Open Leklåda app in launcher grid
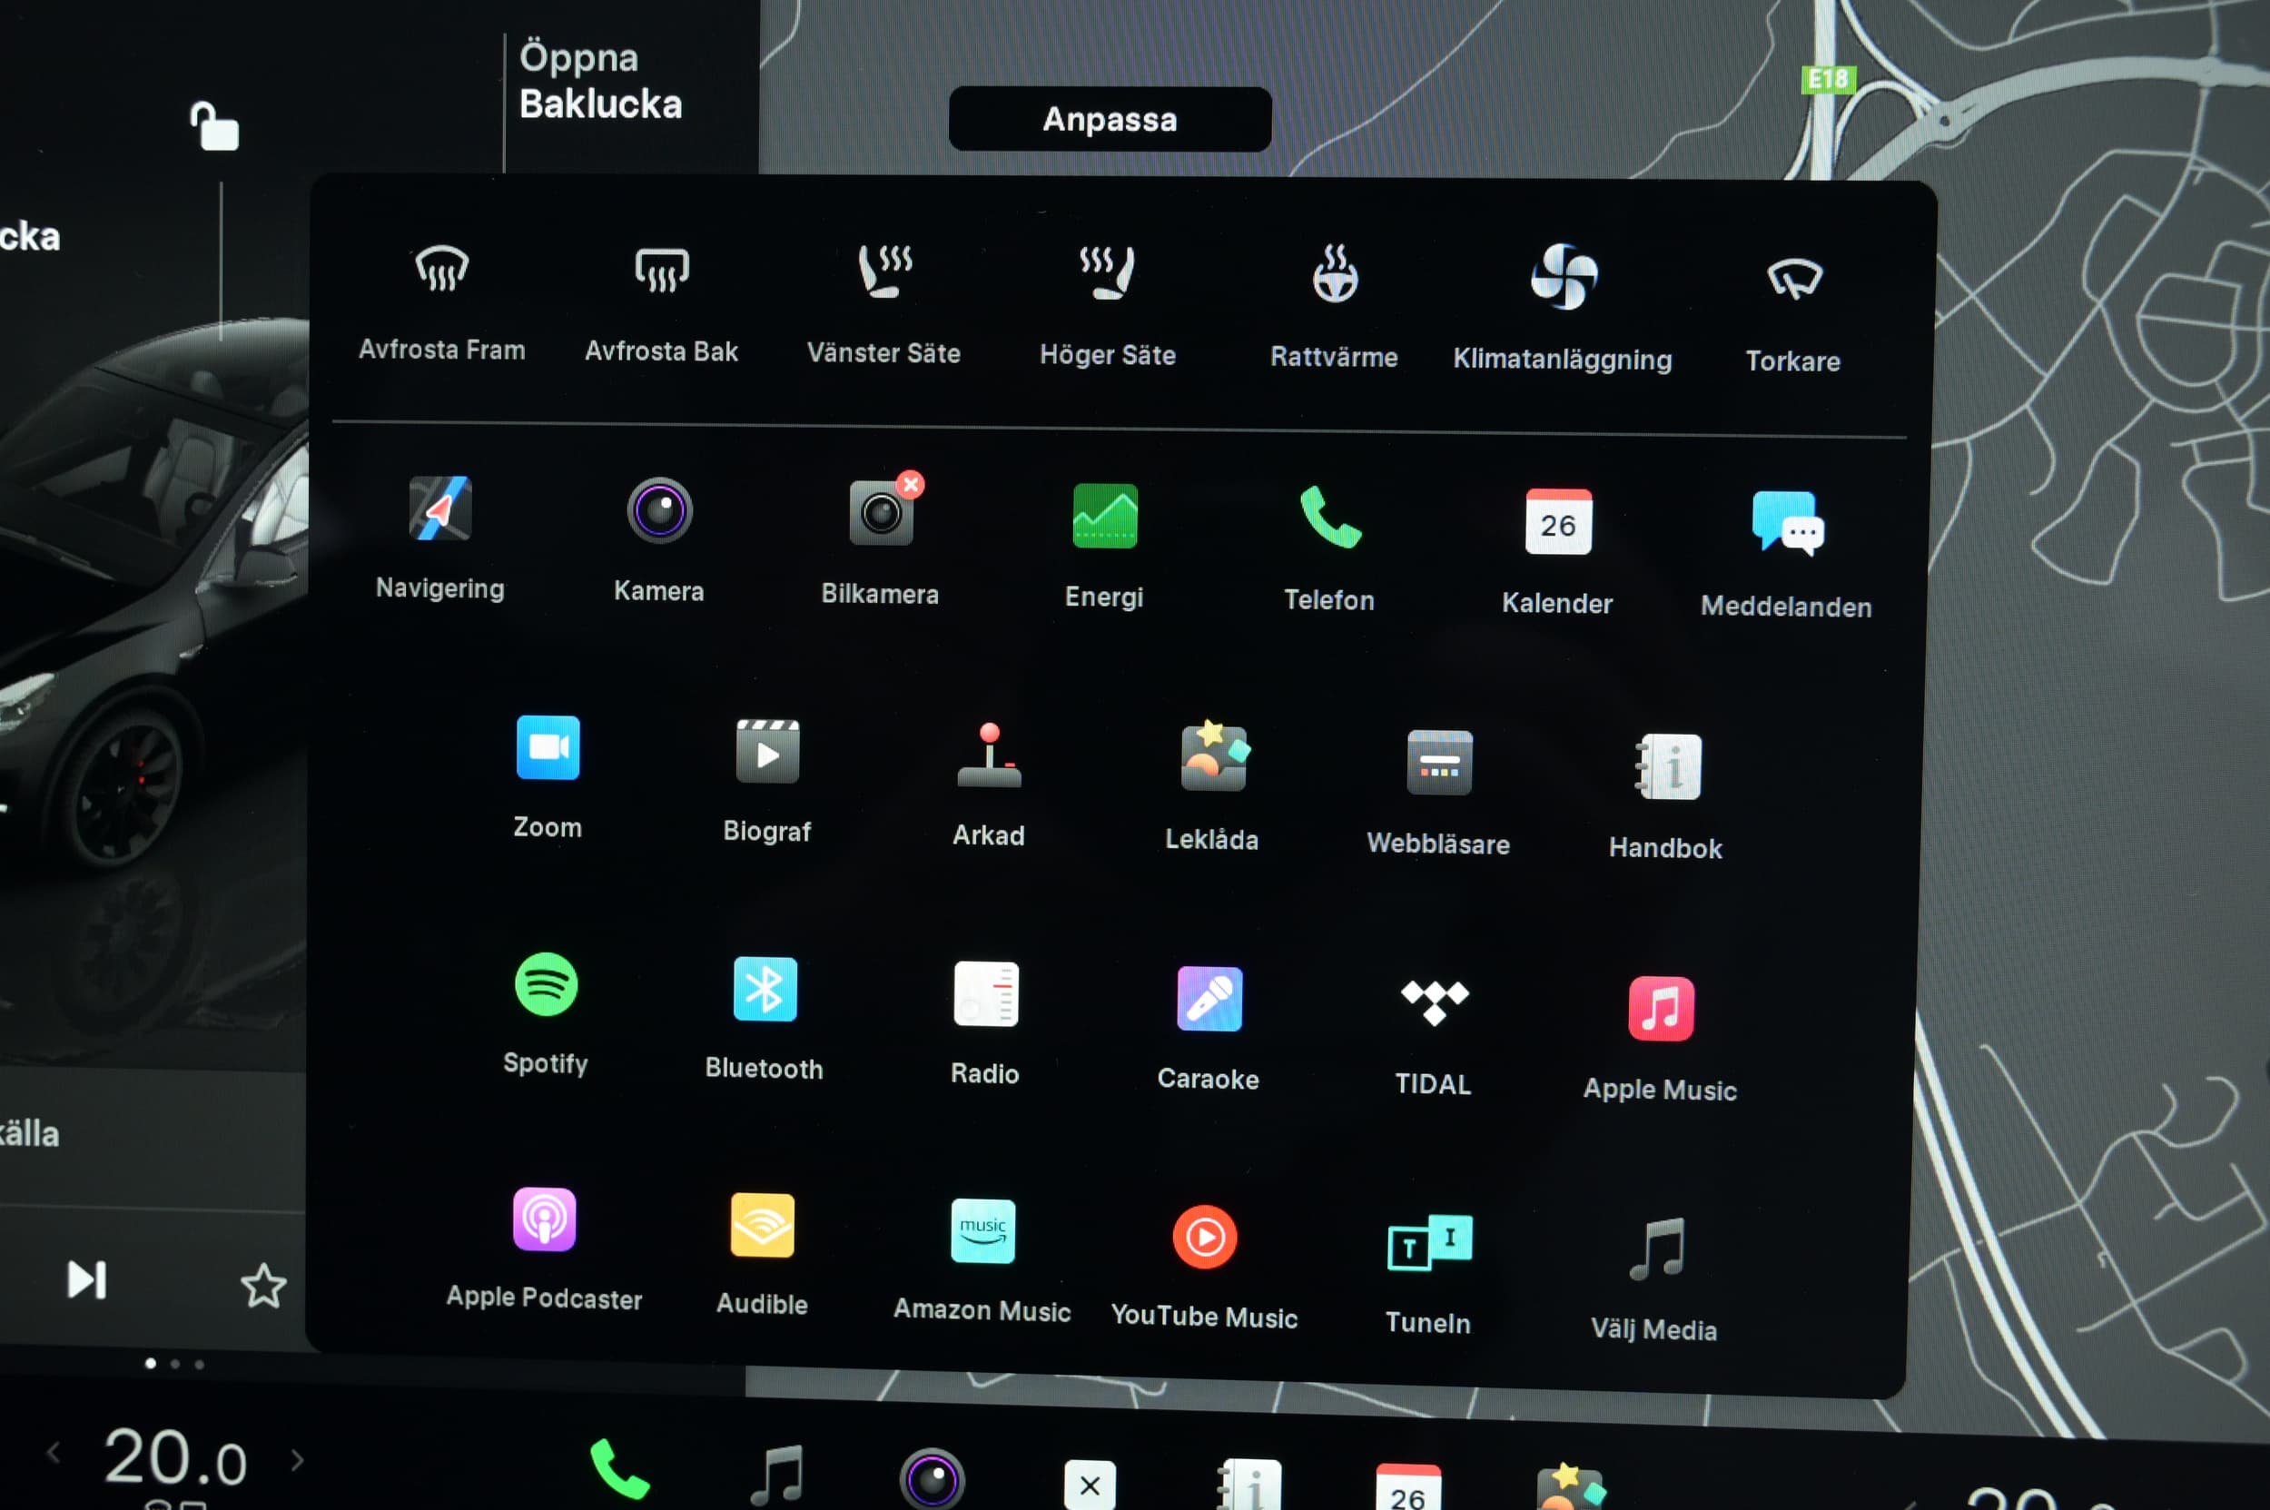2270x1510 pixels. point(1212,788)
